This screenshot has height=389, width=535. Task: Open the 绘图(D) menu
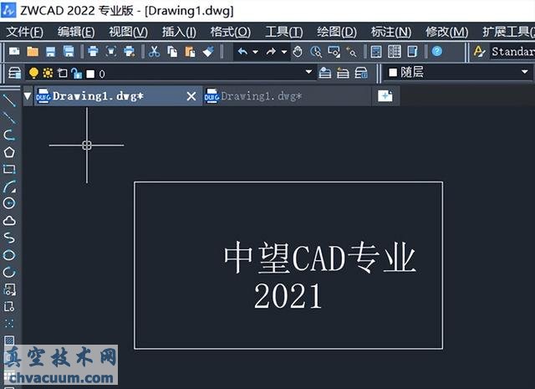click(x=336, y=32)
